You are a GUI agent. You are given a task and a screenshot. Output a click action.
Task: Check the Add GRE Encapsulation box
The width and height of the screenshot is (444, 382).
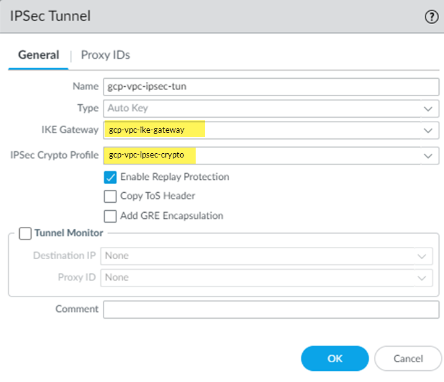(110, 216)
